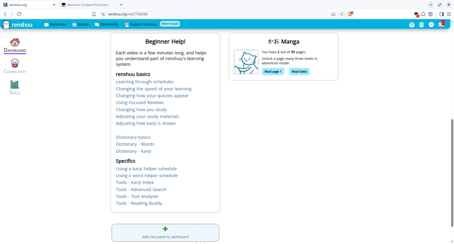Switch to Renshuu Contest Final Entry tab
The height and width of the screenshot is (244, 454).
click(89, 5)
